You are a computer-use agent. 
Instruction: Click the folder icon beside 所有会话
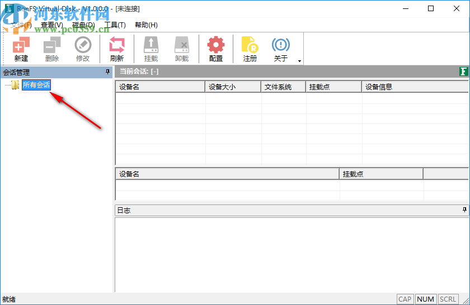pos(15,85)
